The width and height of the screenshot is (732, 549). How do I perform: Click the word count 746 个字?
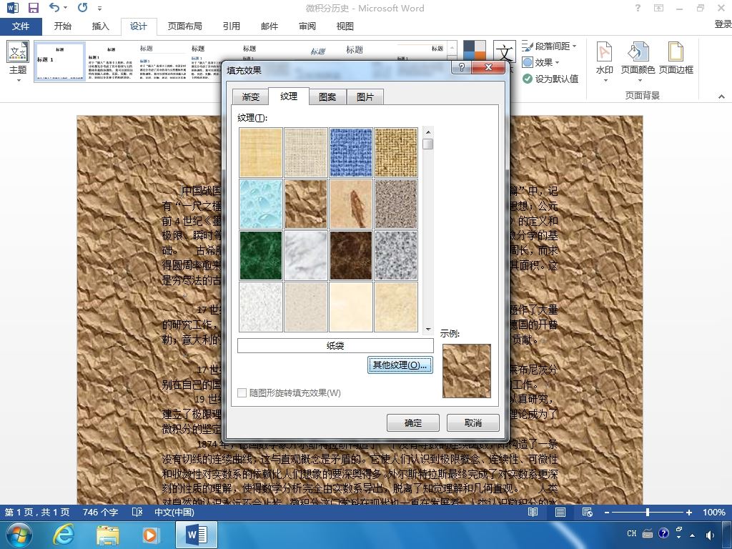tap(100, 512)
